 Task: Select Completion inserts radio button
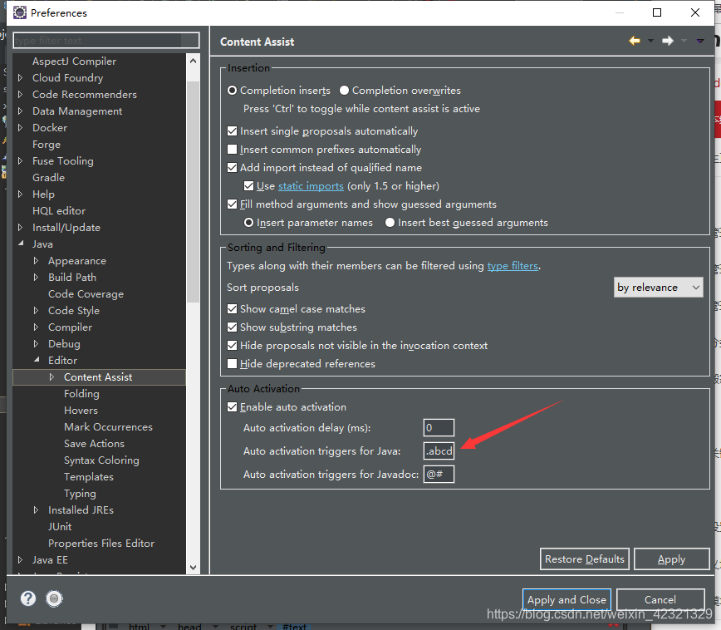(x=233, y=91)
